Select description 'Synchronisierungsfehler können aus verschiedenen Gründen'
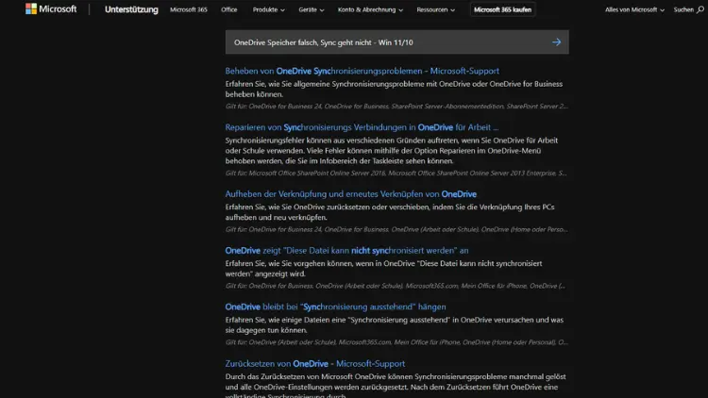This screenshot has width=708, height=398. (392, 151)
